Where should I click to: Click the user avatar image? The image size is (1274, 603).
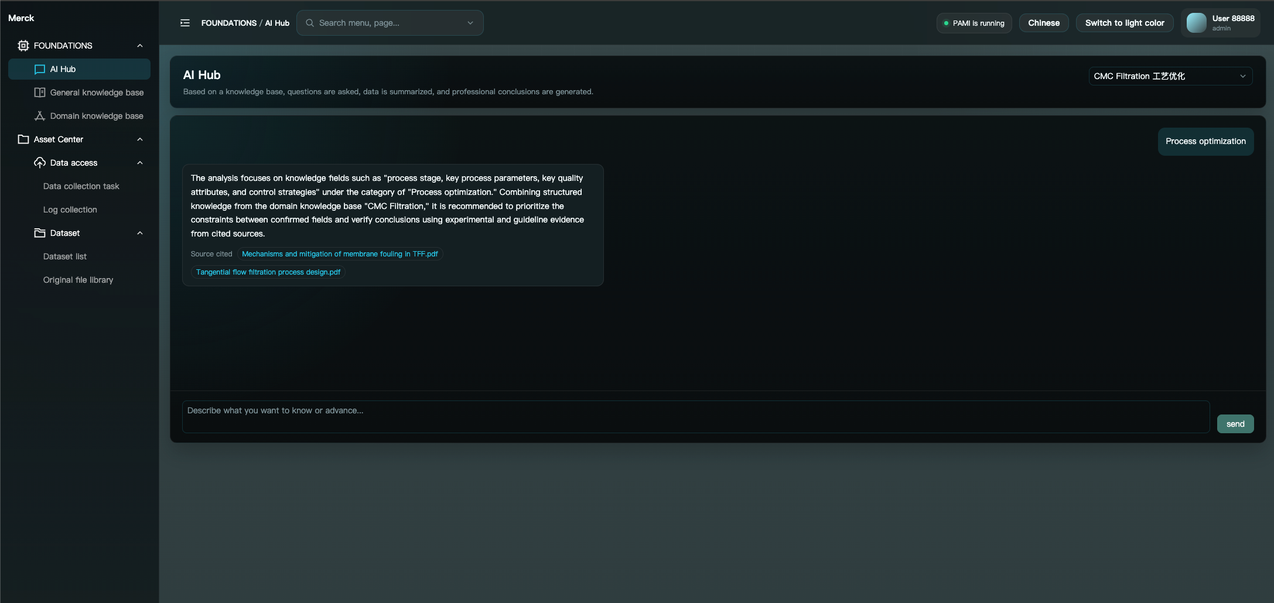1196,23
